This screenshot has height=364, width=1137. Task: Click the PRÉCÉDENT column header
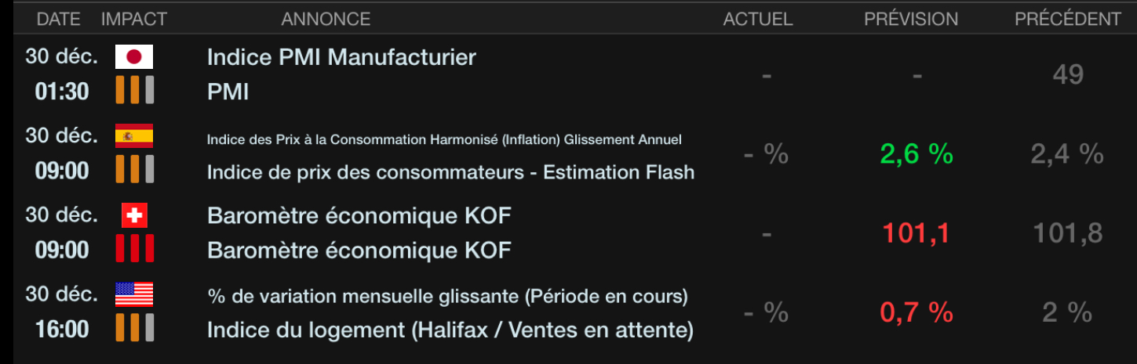point(1068,19)
